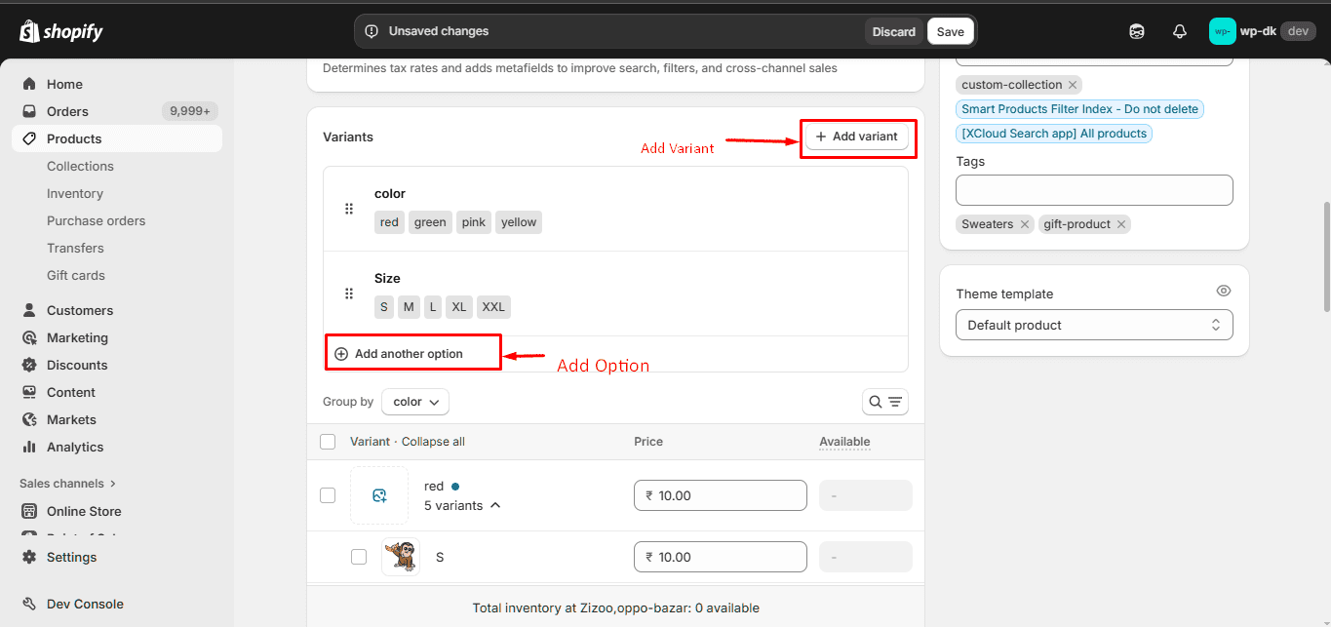
Task: Open Orders in the sidebar
Action: click(67, 111)
